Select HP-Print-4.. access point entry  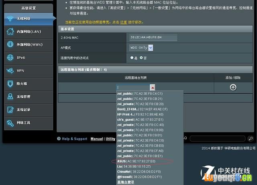(140, 114)
